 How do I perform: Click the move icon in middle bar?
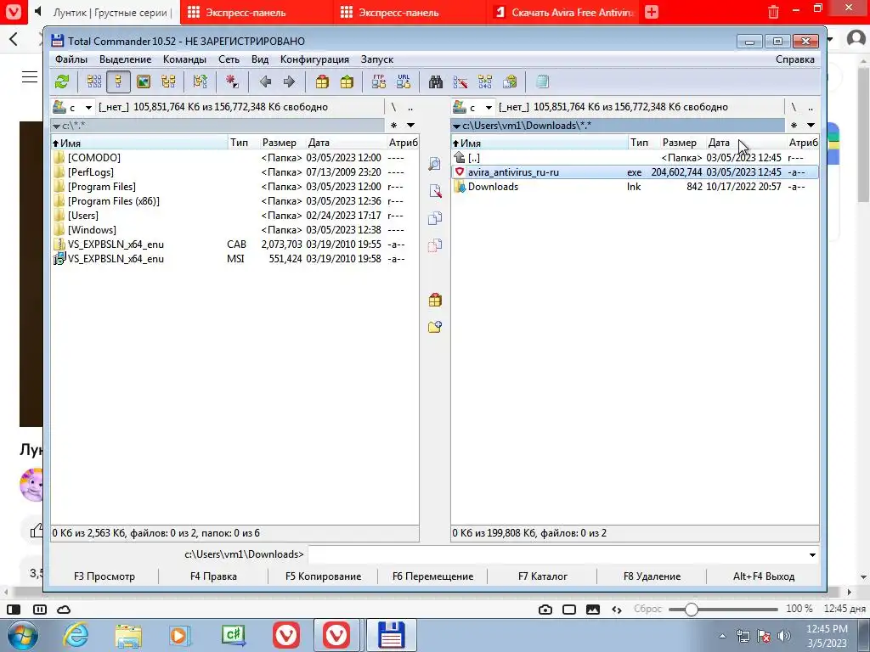click(x=435, y=245)
